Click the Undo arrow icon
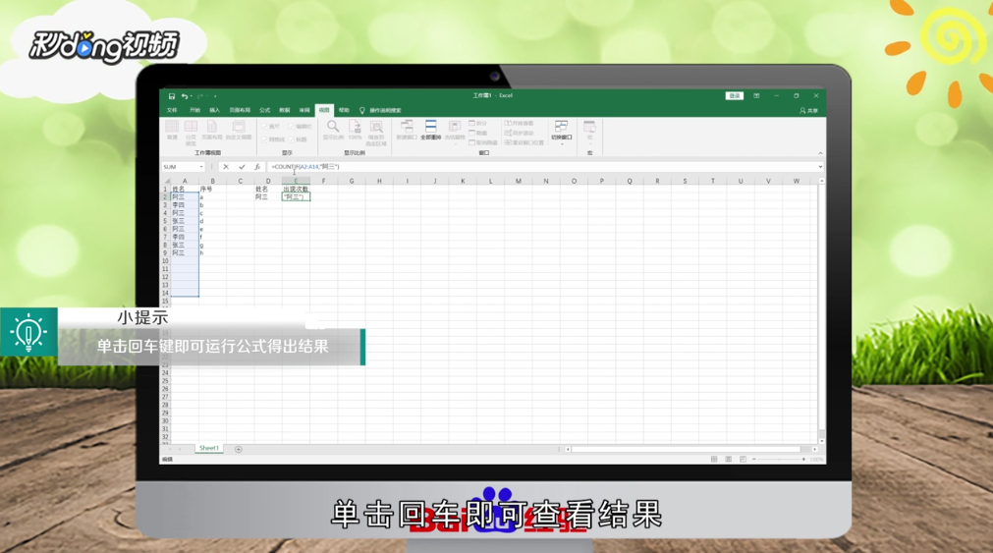 tap(185, 96)
